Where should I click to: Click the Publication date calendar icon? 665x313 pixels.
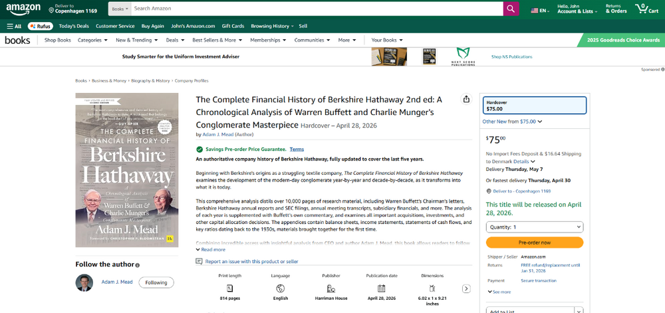coord(381,288)
